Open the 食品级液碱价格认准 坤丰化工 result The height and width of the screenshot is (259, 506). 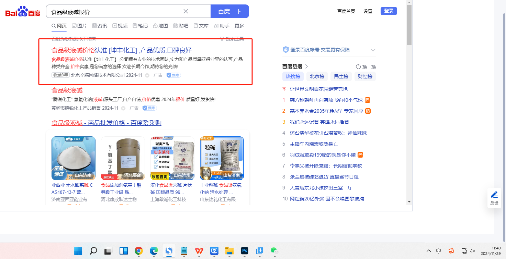pyautogui.click(x=122, y=50)
